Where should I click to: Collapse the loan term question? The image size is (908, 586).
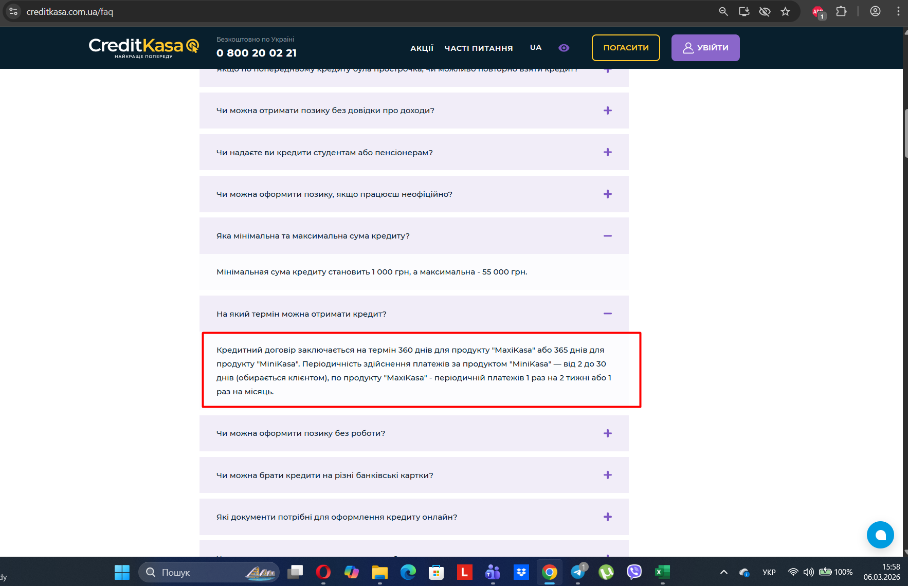414,314
